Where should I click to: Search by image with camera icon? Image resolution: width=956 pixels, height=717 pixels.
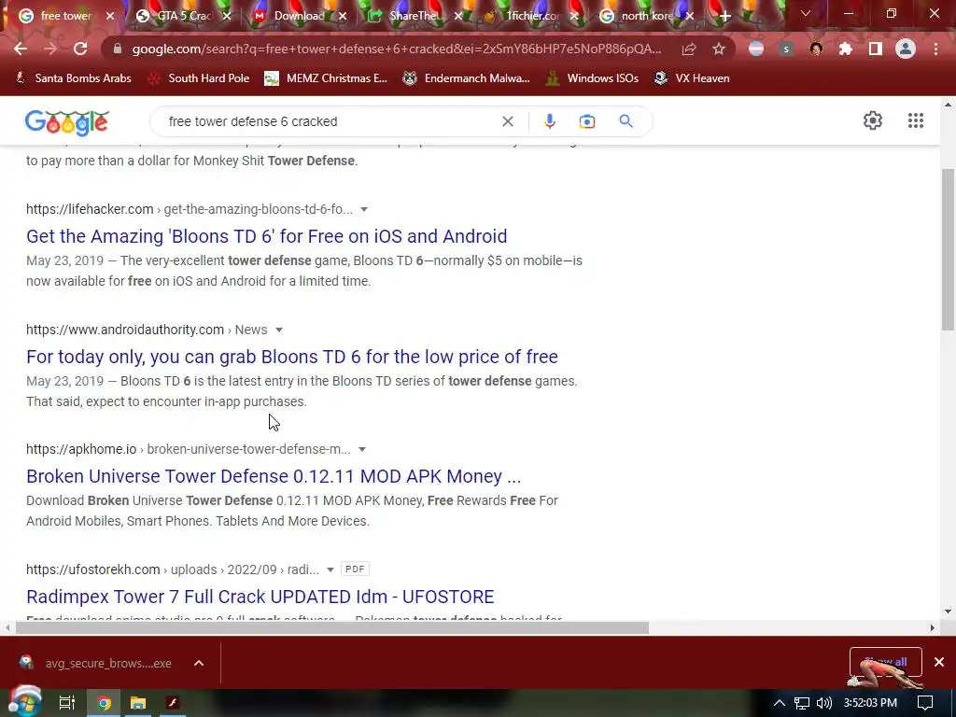(587, 121)
